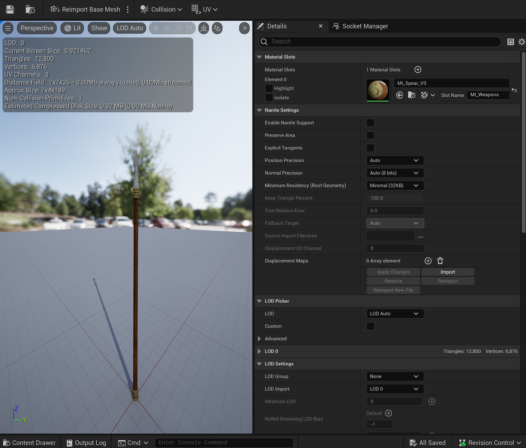This screenshot has height=448, width=526.
Task: Open the Perspective view menu
Action: pyautogui.click(x=37, y=28)
